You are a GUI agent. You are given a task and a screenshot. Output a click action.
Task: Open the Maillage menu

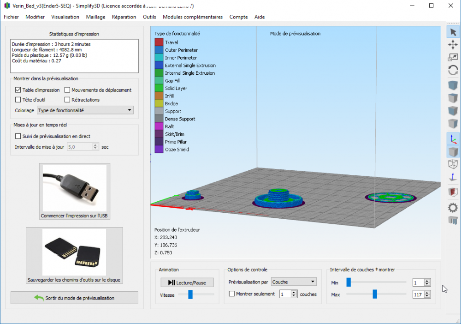click(95, 17)
